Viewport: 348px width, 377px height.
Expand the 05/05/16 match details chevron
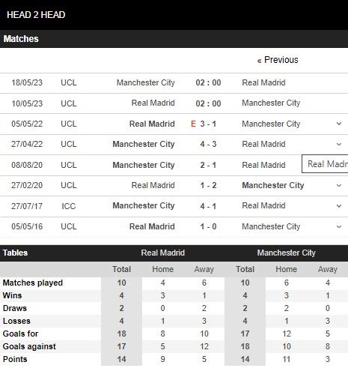(x=339, y=226)
